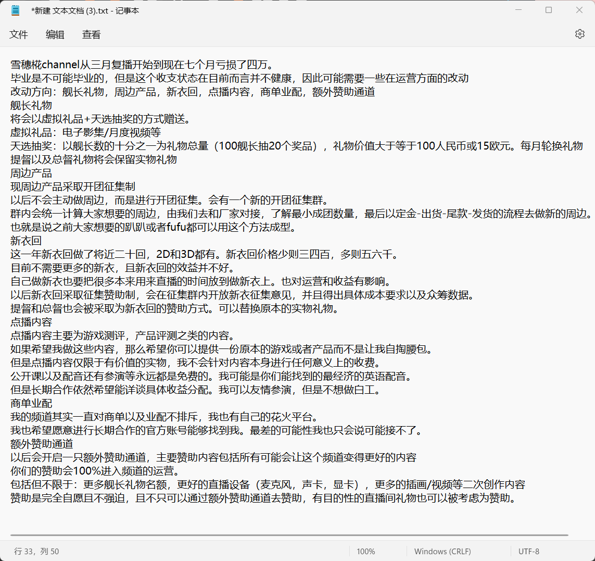Click the 100% zoom level in status bar
Viewport: 595px width, 561px height.
[366, 551]
